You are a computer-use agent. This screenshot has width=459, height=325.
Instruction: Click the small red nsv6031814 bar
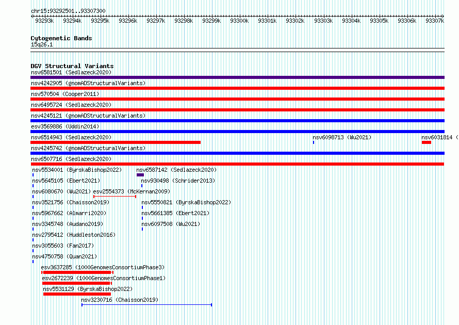pos(427,142)
